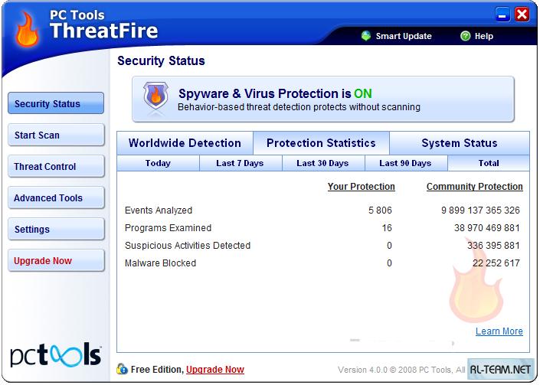Click the Upgrade Now link in footer

(x=215, y=370)
